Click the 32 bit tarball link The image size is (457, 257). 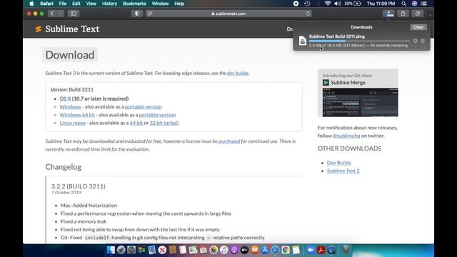coord(164,123)
